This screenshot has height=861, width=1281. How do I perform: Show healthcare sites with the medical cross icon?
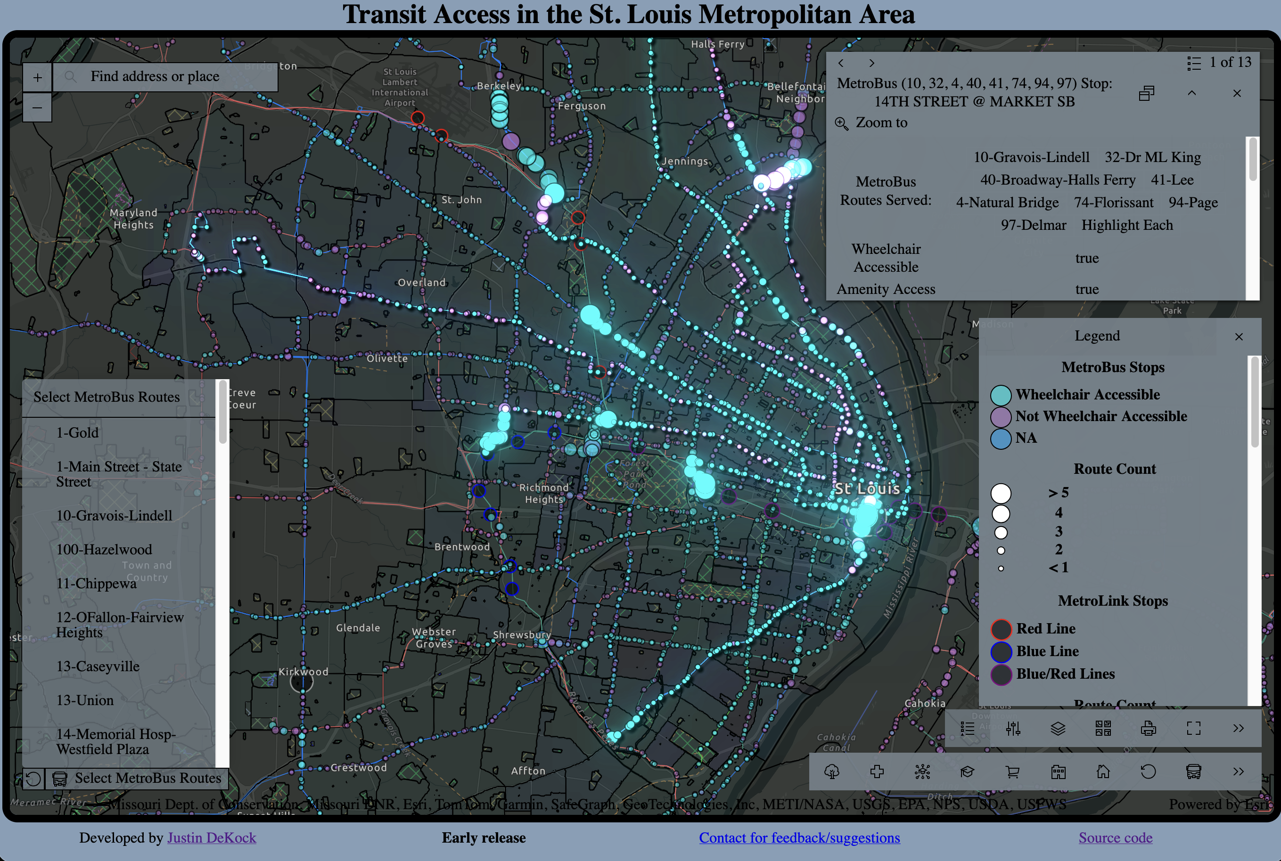click(877, 772)
